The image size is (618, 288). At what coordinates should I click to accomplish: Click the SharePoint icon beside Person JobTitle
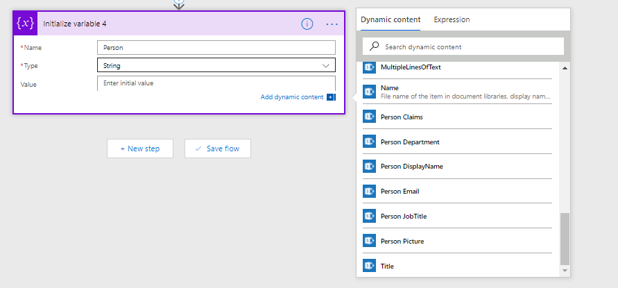point(369,216)
